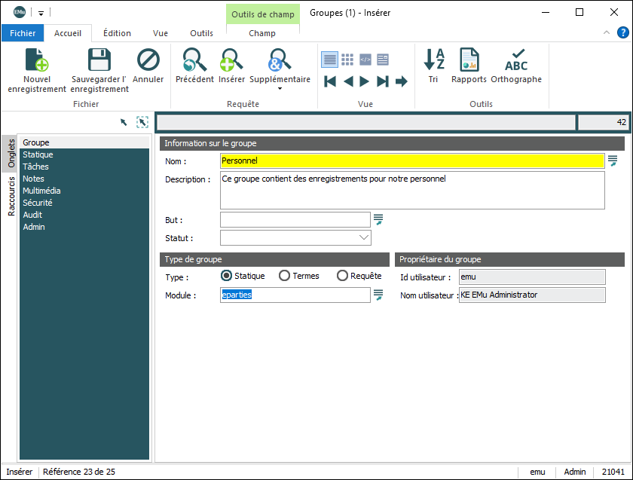Screen dimensions: 633x480
Task: Jump to the first record arrow
Action: [x=329, y=81]
